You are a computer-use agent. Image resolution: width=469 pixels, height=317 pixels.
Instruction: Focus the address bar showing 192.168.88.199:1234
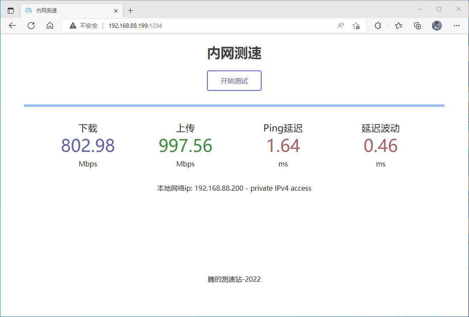click(x=213, y=26)
